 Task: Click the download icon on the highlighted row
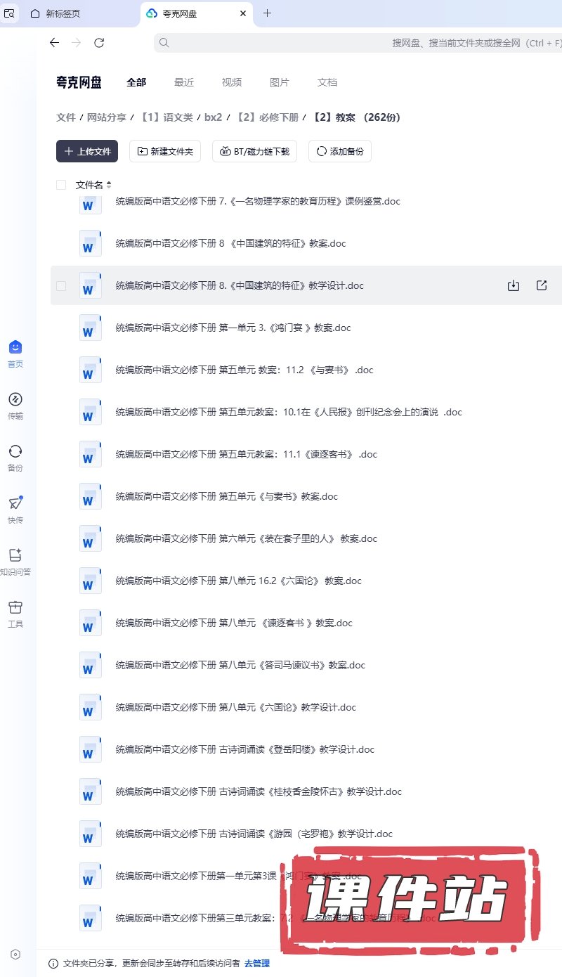tap(514, 285)
